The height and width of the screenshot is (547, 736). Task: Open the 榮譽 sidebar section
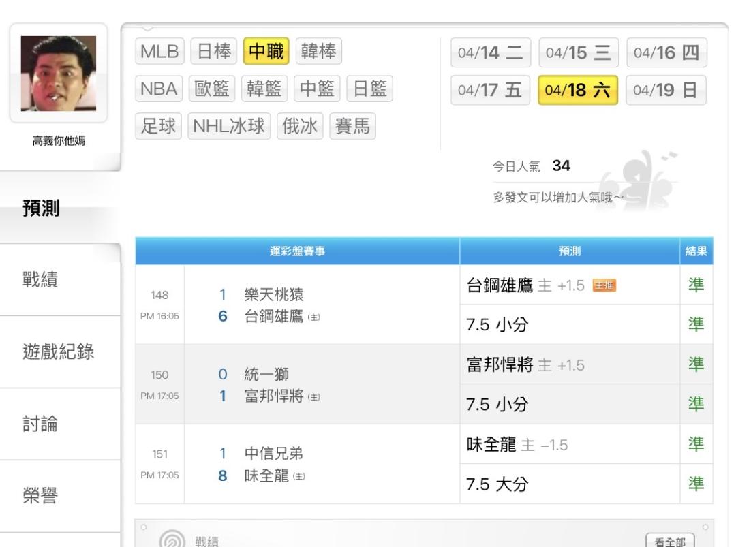click(41, 497)
